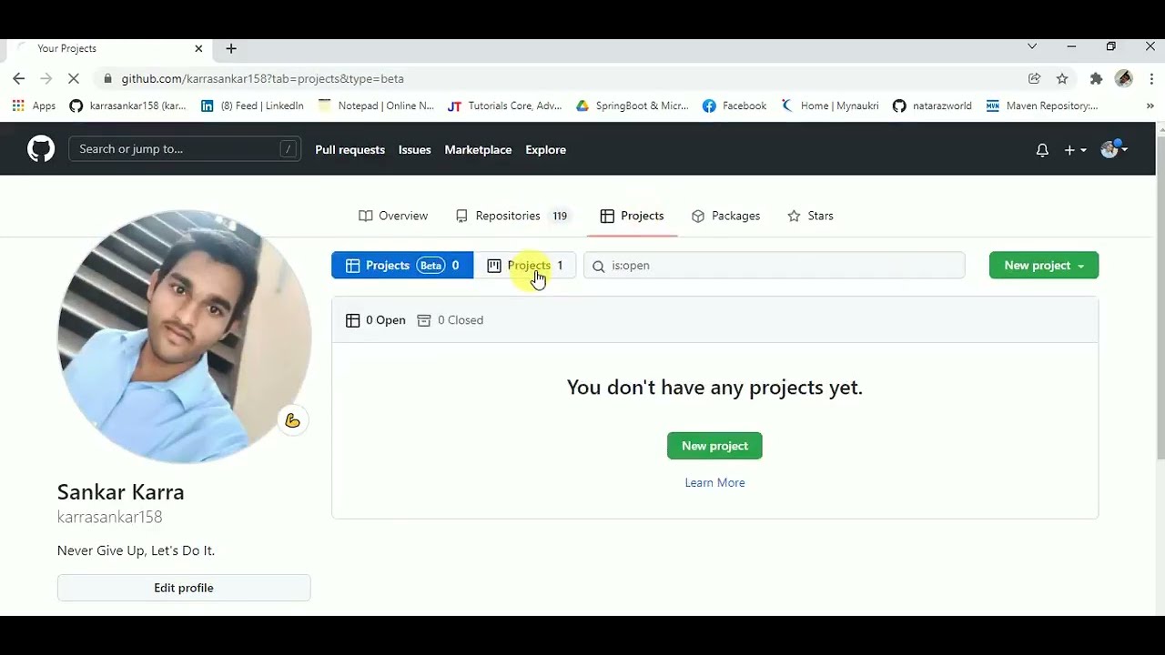Viewport: 1165px width, 655px height.
Task: Click the browser forward arrow
Action: pos(46,78)
